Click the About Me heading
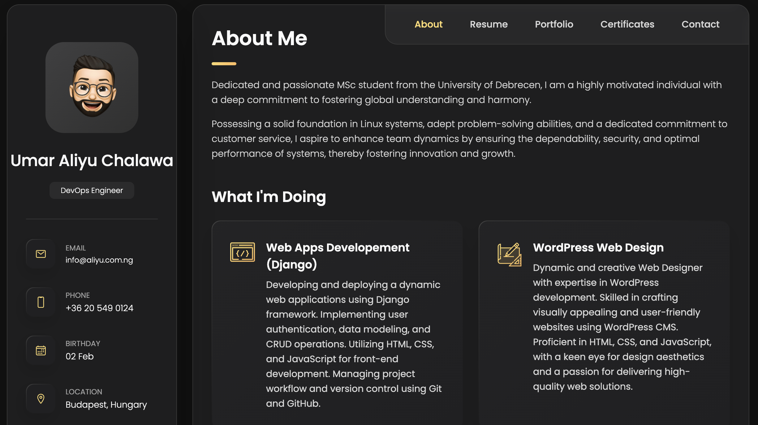758x425 pixels. pos(259,38)
